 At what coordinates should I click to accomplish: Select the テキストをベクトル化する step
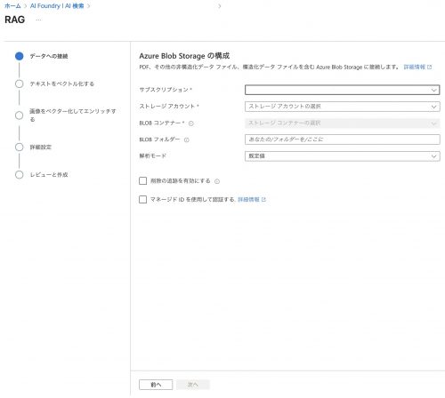click(62, 84)
